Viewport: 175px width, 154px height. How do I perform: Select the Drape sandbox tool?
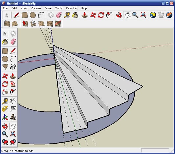pos(41,23)
